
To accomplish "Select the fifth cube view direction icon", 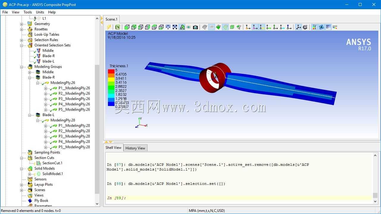I will pyautogui.click(x=154, y=27).
